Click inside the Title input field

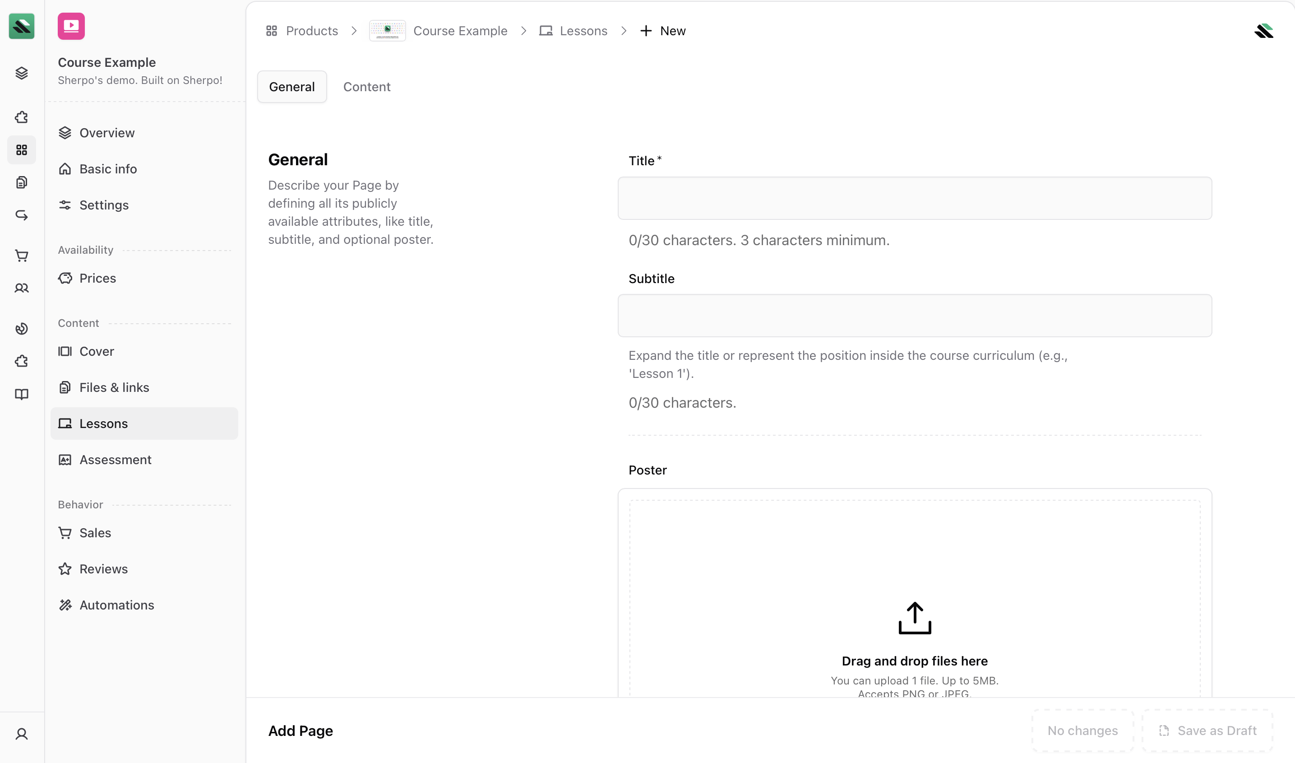(915, 198)
